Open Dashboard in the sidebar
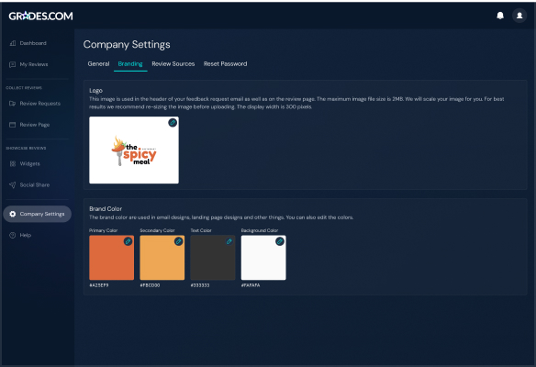Screen dimensions: 536x367 (x=33, y=43)
